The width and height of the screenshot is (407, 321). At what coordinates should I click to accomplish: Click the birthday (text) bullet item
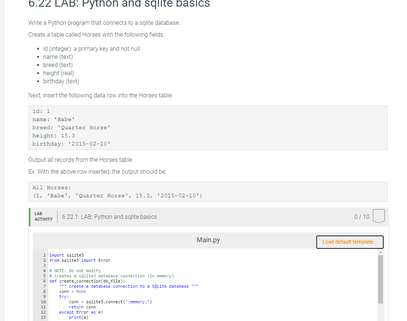[x=61, y=81]
